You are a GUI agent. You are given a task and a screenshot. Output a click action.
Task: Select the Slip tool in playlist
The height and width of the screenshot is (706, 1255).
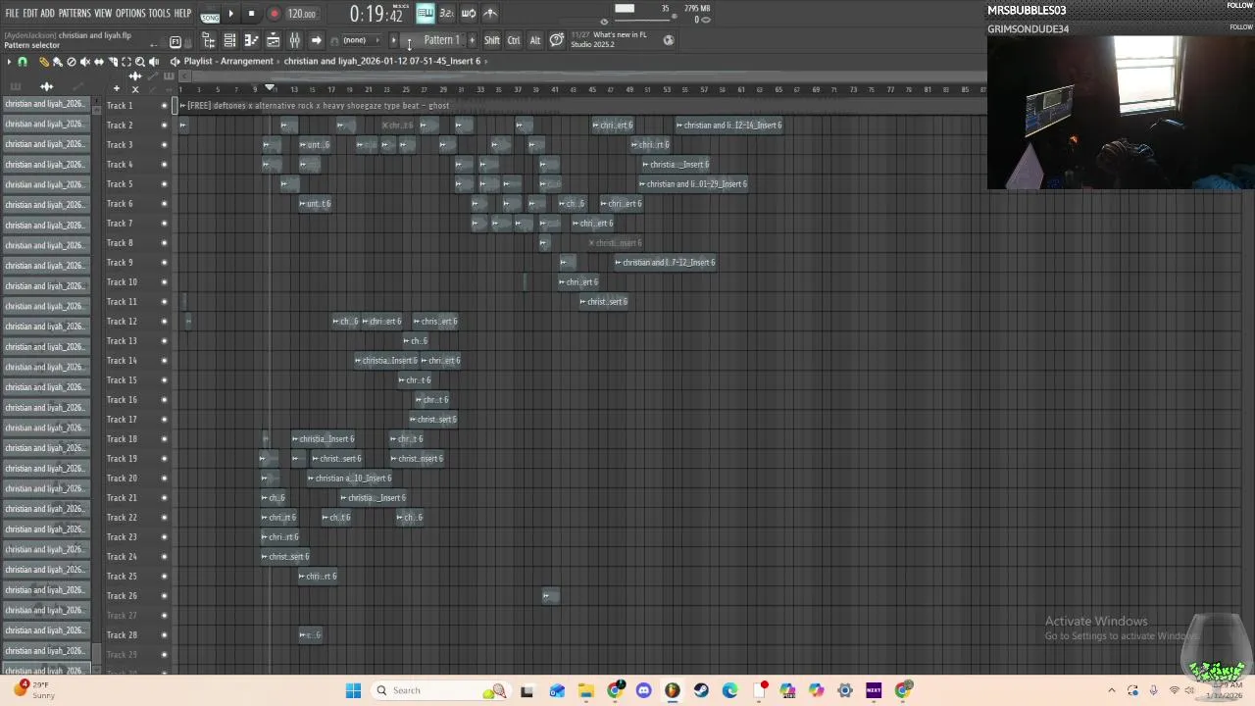tap(98, 62)
